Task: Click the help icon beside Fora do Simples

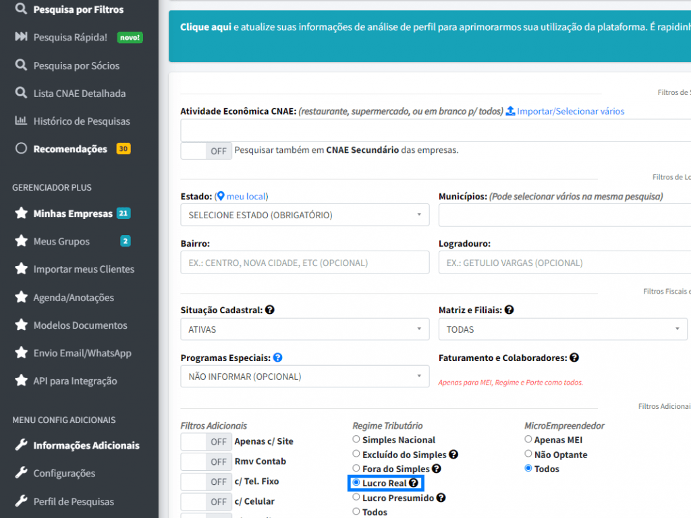Action: tap(437, 469)
